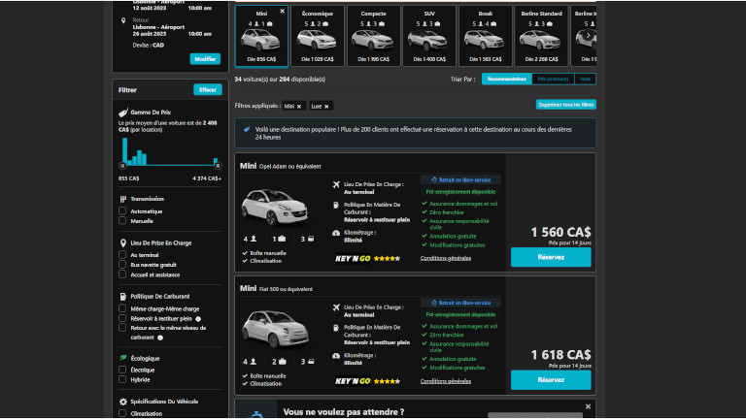This screenshot has height=419, width=746.
Task: Select the Compacte car category card
Action: tap(373, 36)
